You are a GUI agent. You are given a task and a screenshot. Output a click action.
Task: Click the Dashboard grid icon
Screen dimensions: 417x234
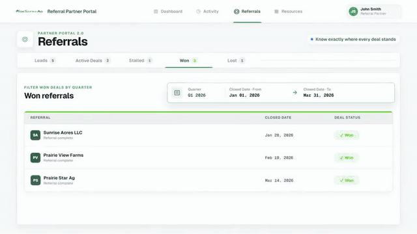(156, 12)
